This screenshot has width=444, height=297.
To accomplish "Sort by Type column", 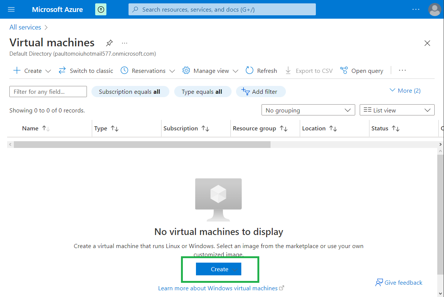I will pyautogui.click(x=106, y=128).
